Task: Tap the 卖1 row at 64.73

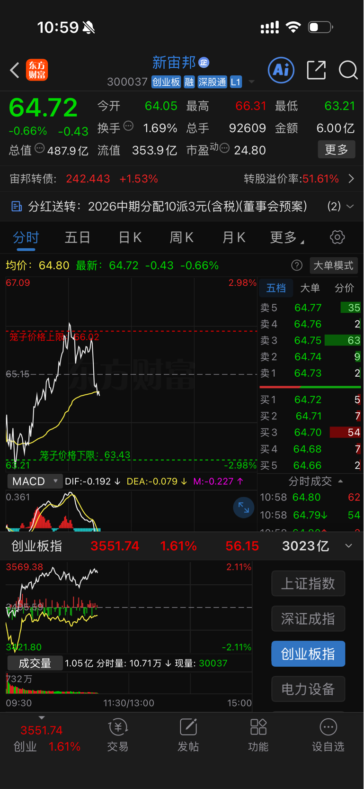Action: pyautogui.click(x=310, y=373)
